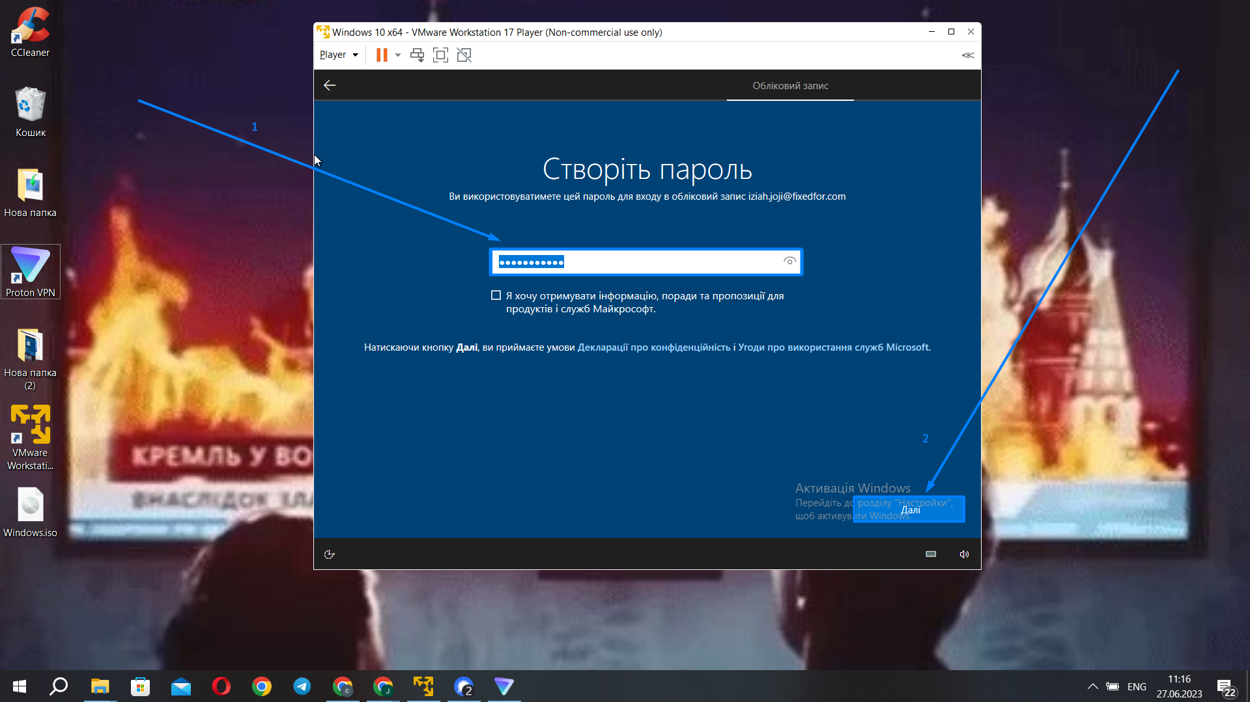This screenshot has width=1250, height=702.
Task: Open the Player menu in VMware
Action: (339, 55)
